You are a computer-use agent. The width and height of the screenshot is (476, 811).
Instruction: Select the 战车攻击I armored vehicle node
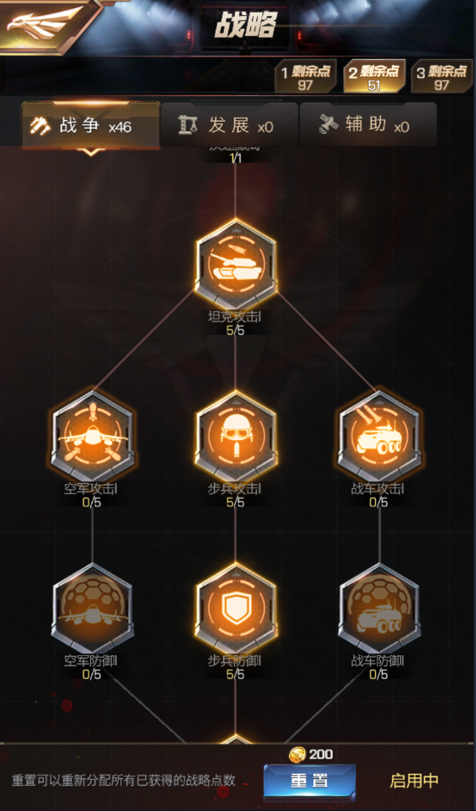coord(379,436)
